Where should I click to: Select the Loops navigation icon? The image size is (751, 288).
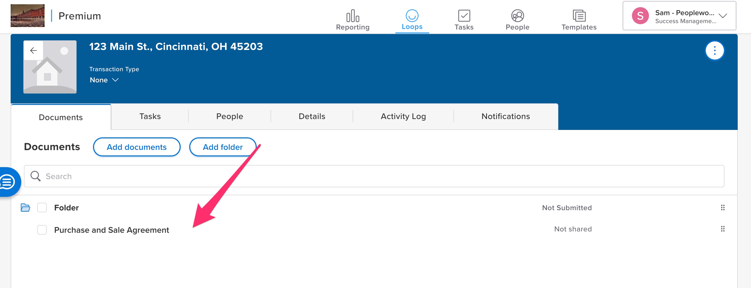(412, 16)
